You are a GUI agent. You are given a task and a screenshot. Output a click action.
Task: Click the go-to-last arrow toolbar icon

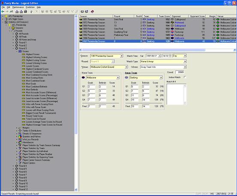coord(11,12)
